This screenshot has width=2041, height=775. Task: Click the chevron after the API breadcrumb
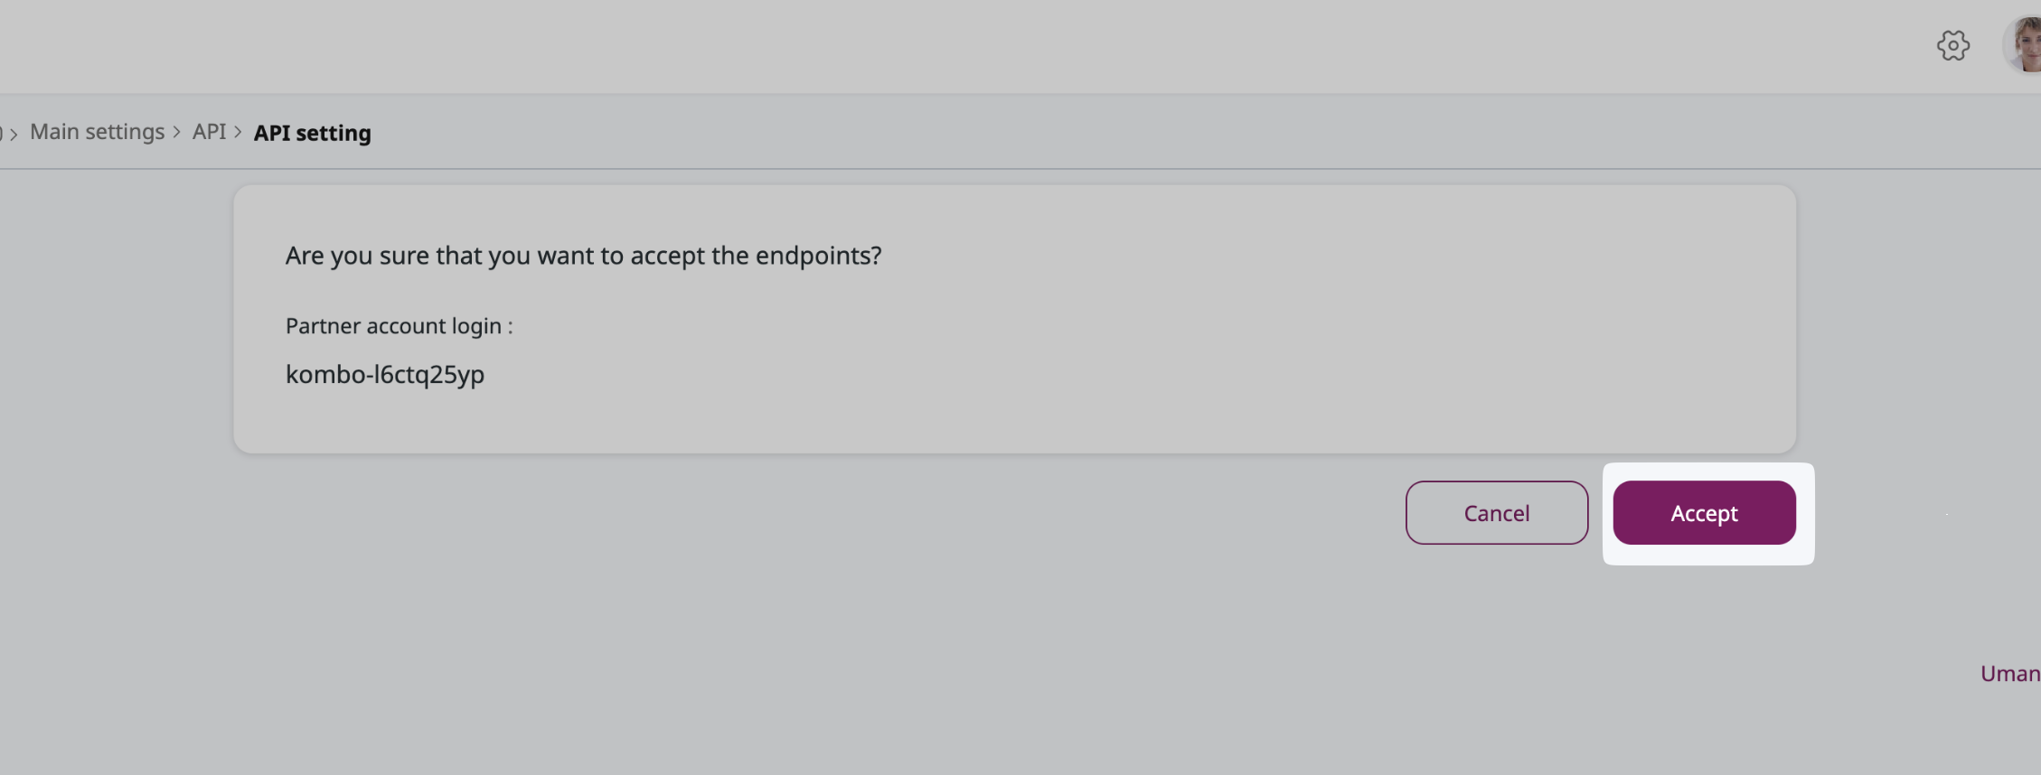(x=238, y=132)
